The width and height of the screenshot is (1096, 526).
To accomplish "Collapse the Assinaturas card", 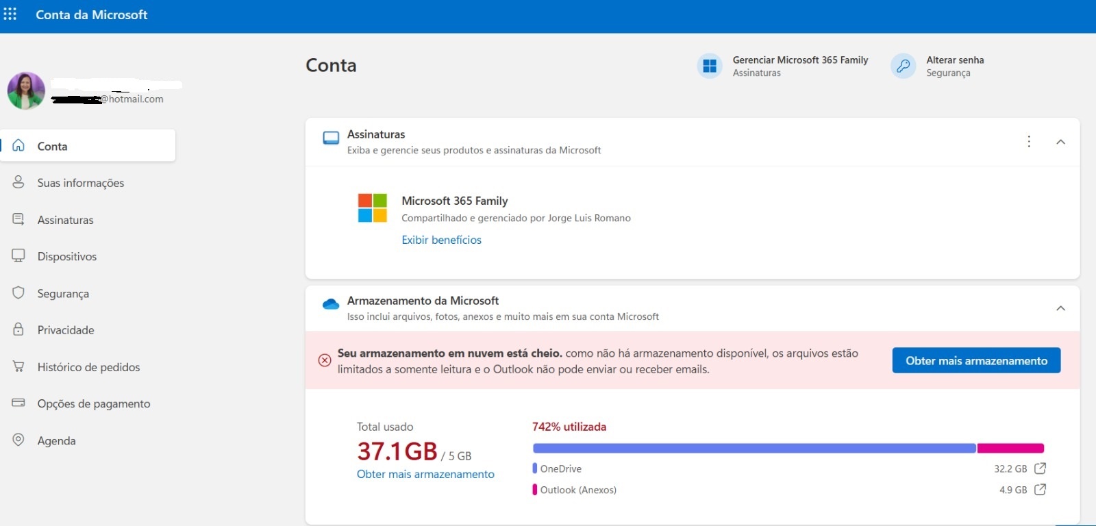I will point(1060,142).
